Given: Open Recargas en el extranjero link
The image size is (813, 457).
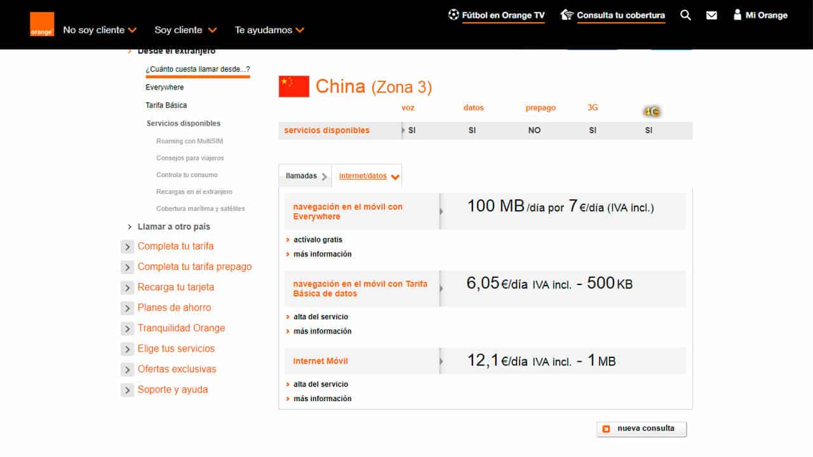Looking at the screenshot, I should (194, 192).
